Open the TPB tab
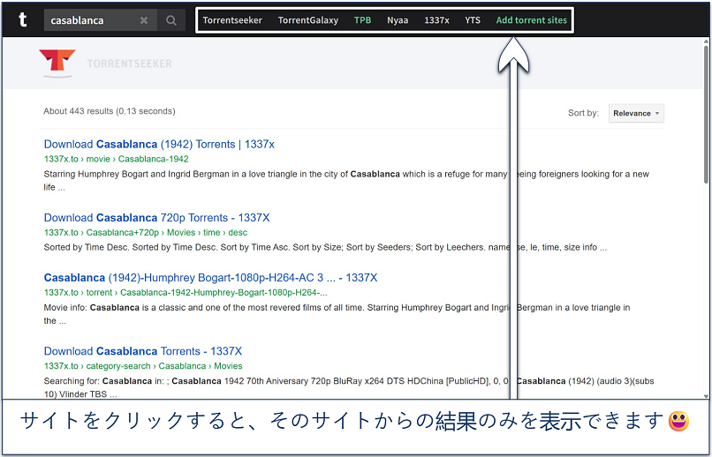 (362, 20)
